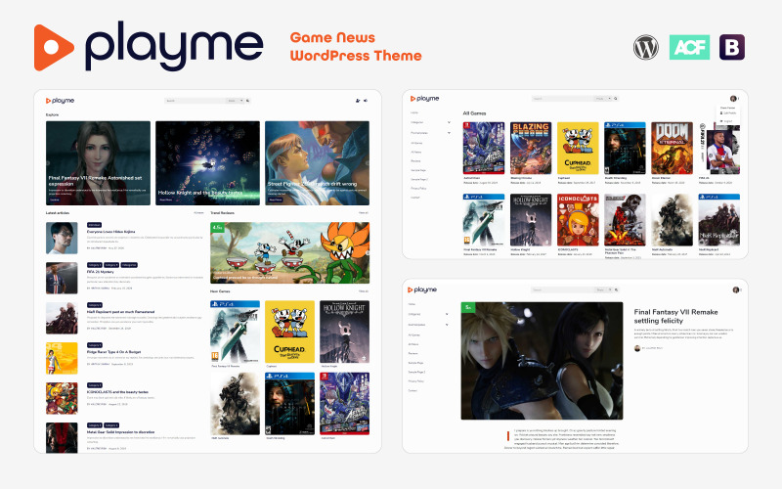Select Home in the All Games sidebar

click(414, 112)
